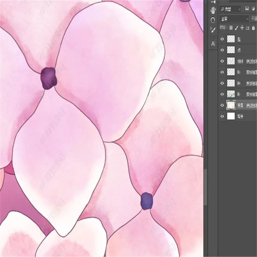Hide the selected 背景 layer with beige thumbnail
This screenshot has height=257, width=257.
tap(222, 105)
